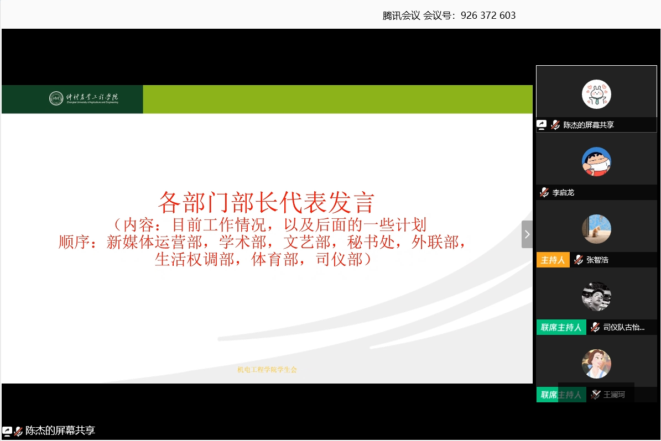Click the university logo on the slide header
The height and width of the screenshot is (441, 661).
pyautogui.click(x=56, y=98)
